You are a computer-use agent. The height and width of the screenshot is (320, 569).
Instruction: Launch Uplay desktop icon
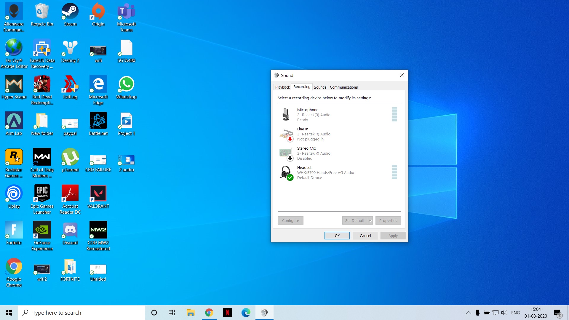pyautogui.click(x=14, y=197)
